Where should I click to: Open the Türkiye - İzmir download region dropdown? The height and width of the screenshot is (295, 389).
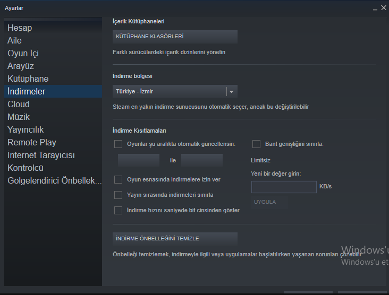pos(175,91)
